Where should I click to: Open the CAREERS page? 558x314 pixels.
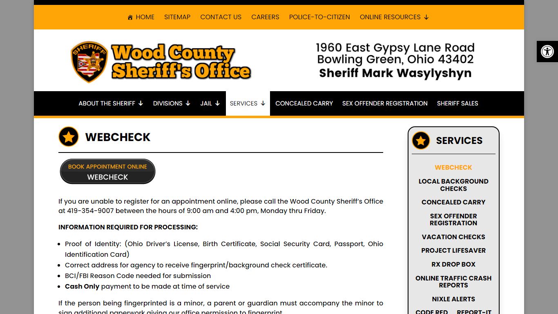265,17
